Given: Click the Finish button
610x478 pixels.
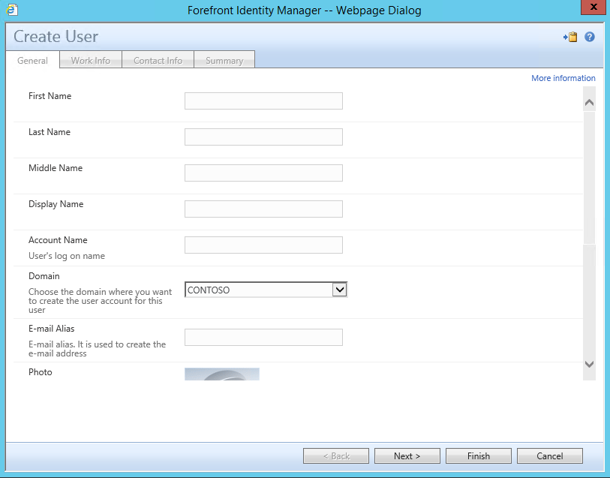Looking at the screenshot, I should [x=479, y=455].
